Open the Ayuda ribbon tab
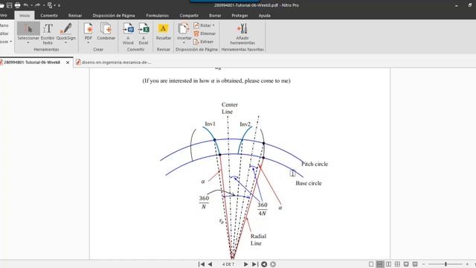The image size is (476, 268). coord(265,16)
